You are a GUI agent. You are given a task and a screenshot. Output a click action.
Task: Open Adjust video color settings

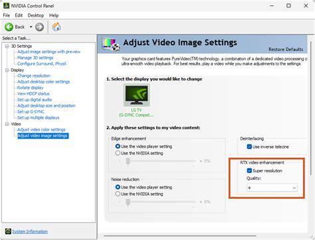[41, 129]
